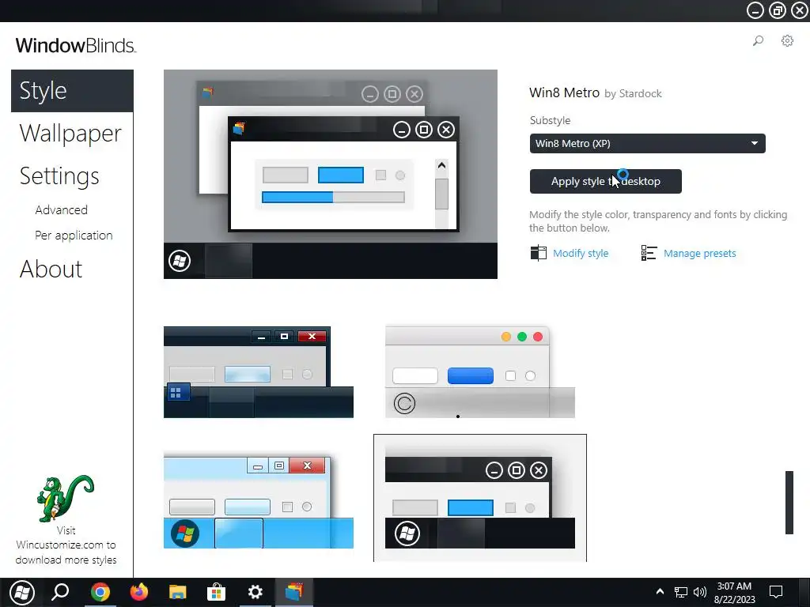Show hidden tray icons chevron

(660, 592)
